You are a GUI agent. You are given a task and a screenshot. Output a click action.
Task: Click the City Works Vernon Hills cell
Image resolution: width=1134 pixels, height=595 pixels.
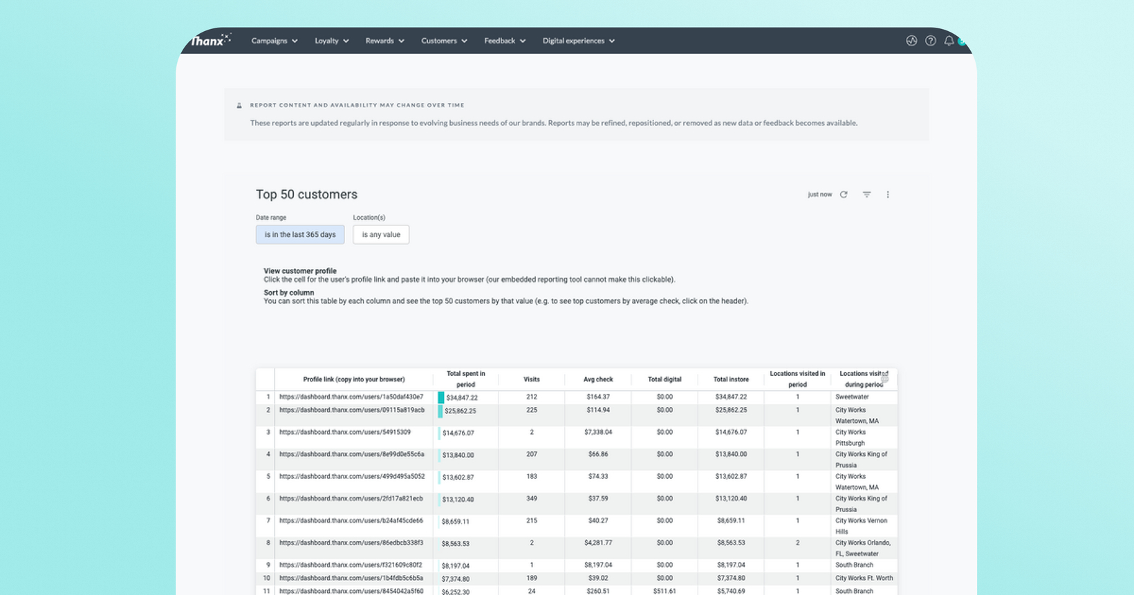pyautogui.click(x=864, y=527)
